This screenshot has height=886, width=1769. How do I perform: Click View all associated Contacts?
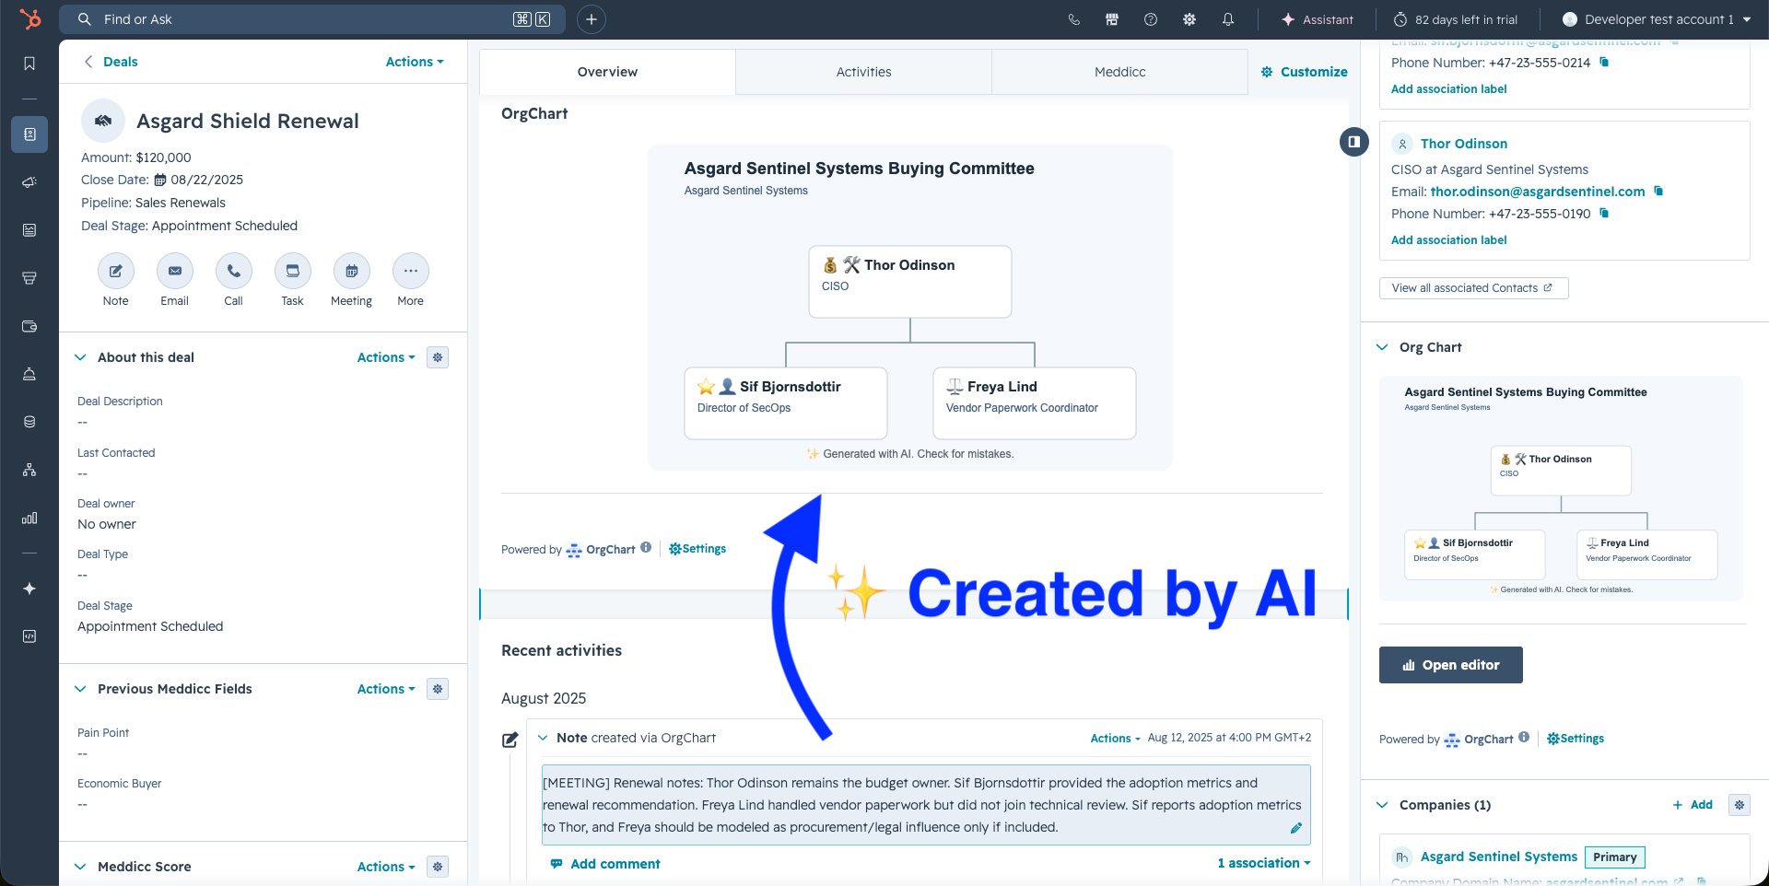coord(1473,288)
